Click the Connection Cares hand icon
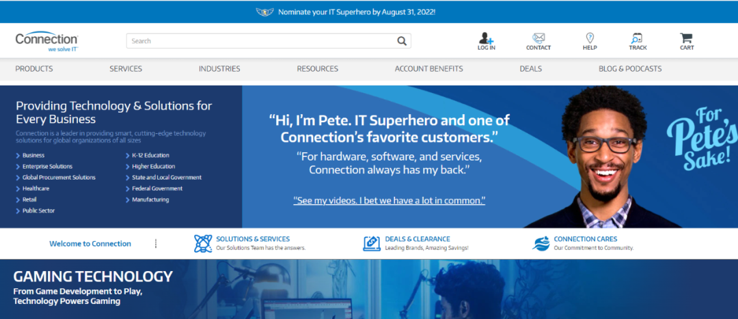 [x=541, y=243]
